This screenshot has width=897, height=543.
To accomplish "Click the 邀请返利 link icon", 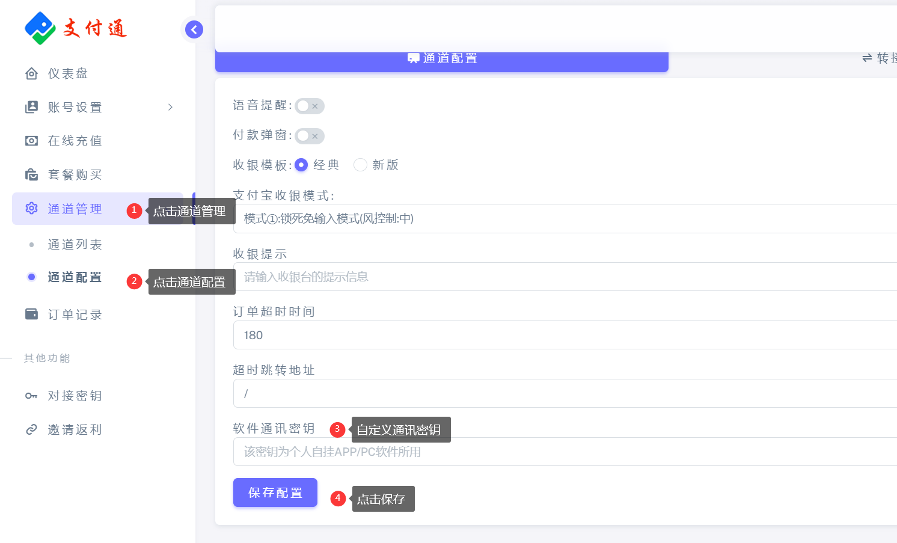I will [31, 429].
